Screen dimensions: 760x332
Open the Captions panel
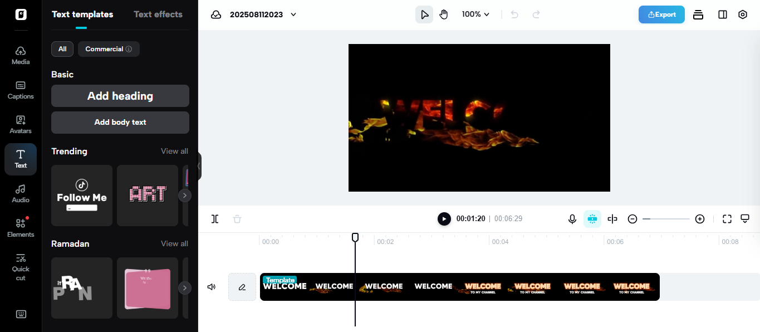click(20, 89)
